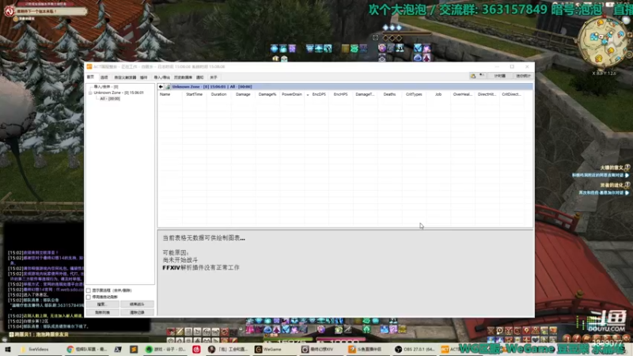Open the FFXIV game taskbar item
This screenshot has width=633, height=356.
coord(321,349)
